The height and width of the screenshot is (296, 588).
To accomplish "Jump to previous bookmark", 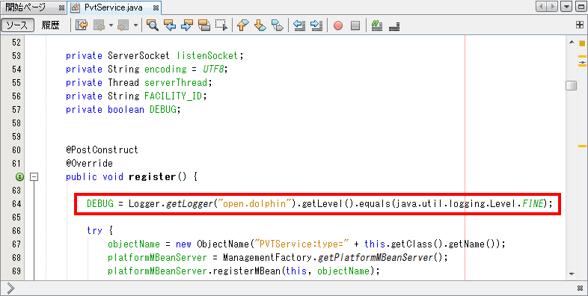I will coord(242,25).
